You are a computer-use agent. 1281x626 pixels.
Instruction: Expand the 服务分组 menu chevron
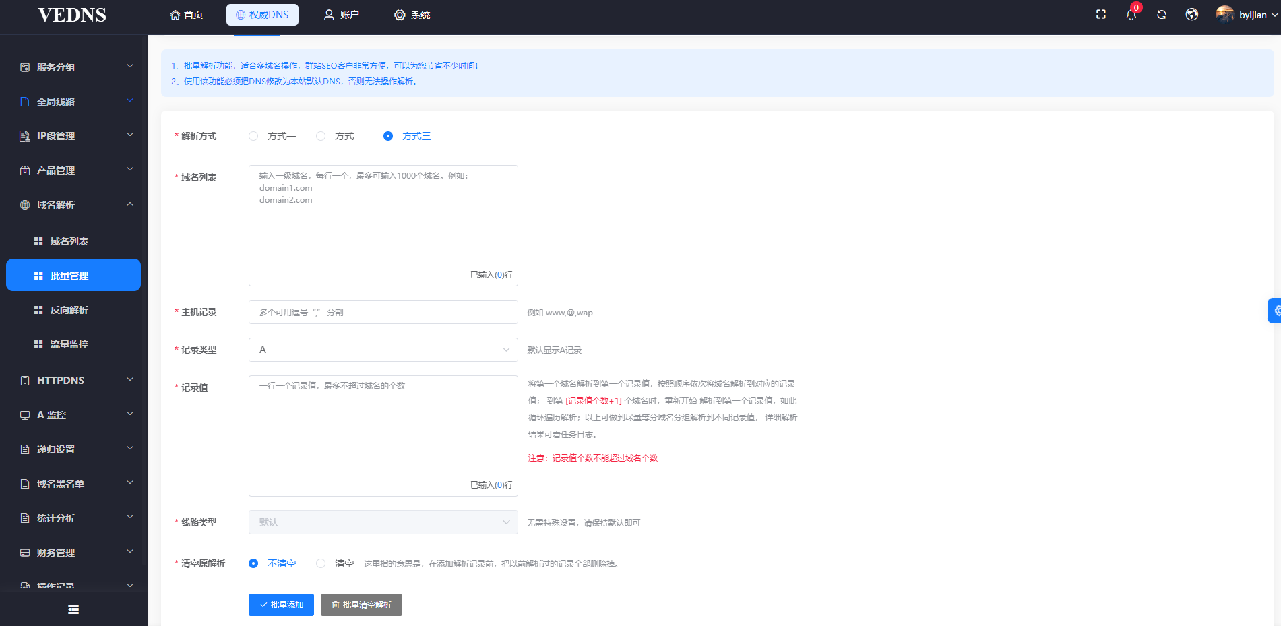130,66
